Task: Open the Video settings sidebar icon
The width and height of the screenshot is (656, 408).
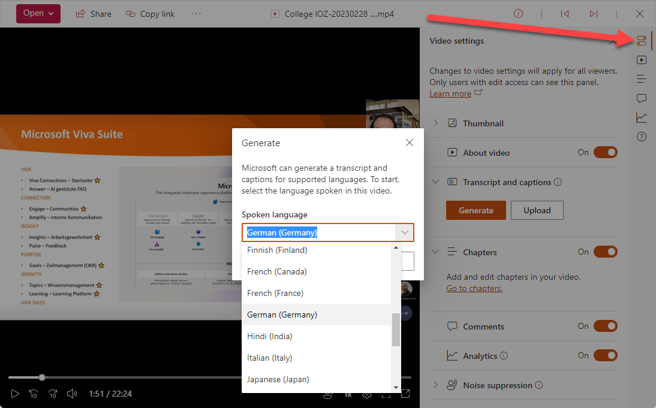Action: point(642,41)
